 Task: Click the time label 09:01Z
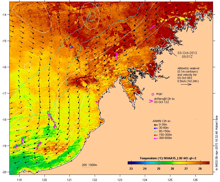tap(187, 57)
